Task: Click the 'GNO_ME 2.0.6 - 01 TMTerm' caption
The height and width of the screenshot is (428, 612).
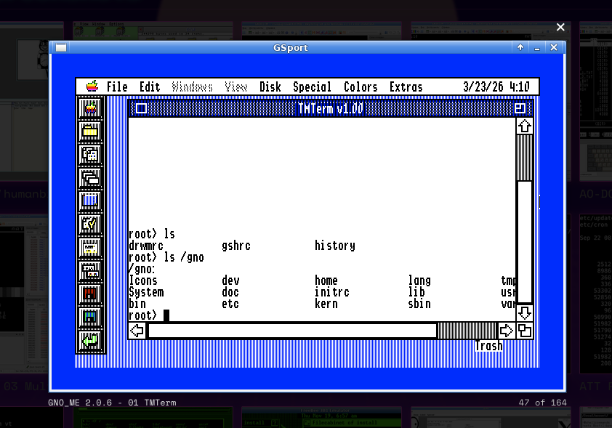Action: (112, 403)
